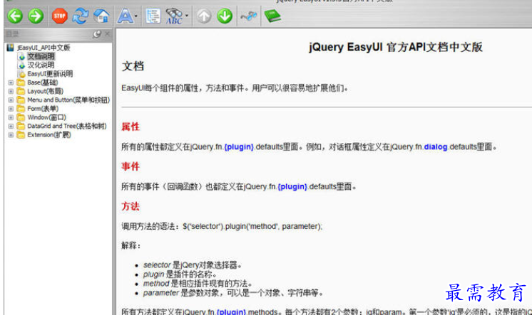
Task: Open font size dropdown arrow
Action: pos(136,16)
